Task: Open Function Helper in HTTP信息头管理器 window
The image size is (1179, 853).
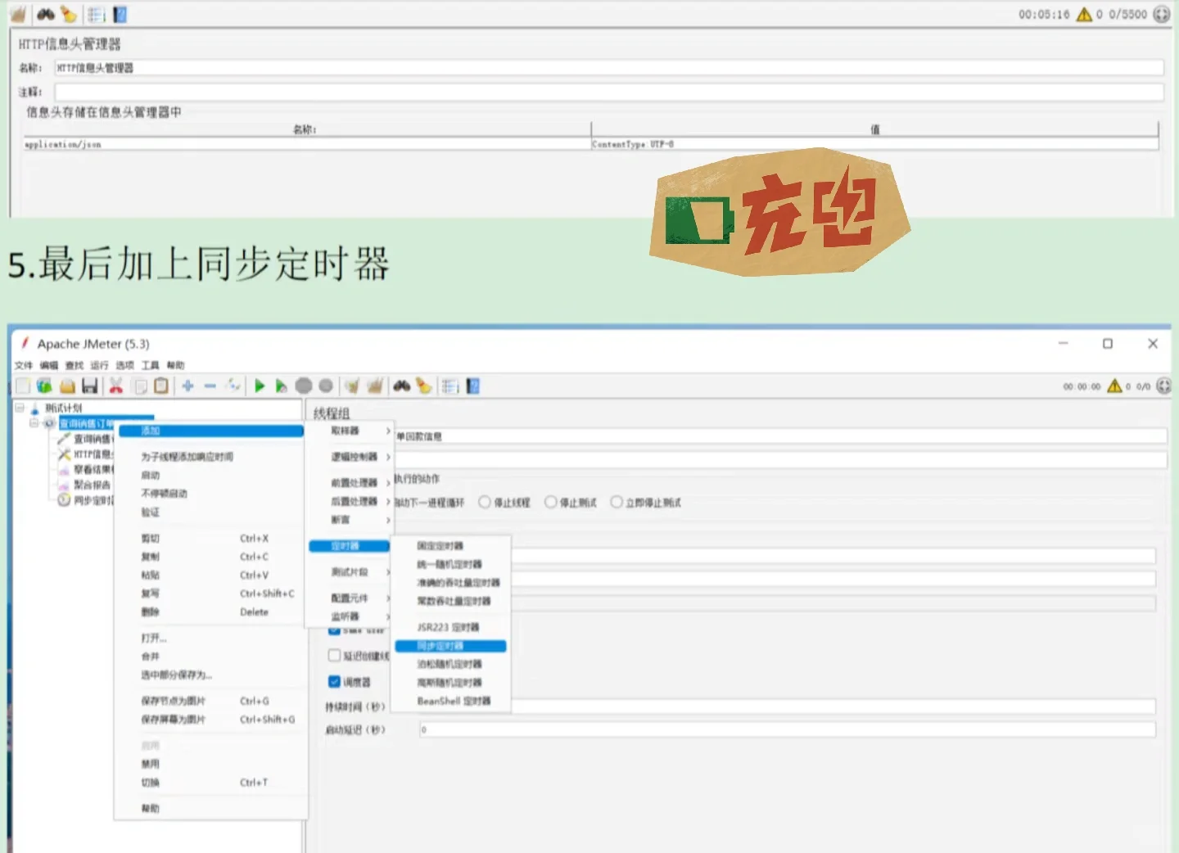Action: pyautogui.click(x=97, y=14)
